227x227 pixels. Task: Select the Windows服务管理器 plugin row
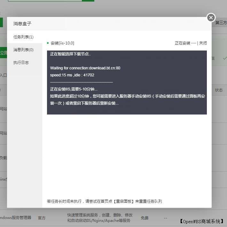pos(16,218)
